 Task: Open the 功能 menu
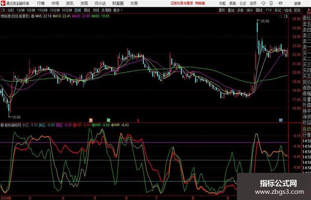coord(222,3)
